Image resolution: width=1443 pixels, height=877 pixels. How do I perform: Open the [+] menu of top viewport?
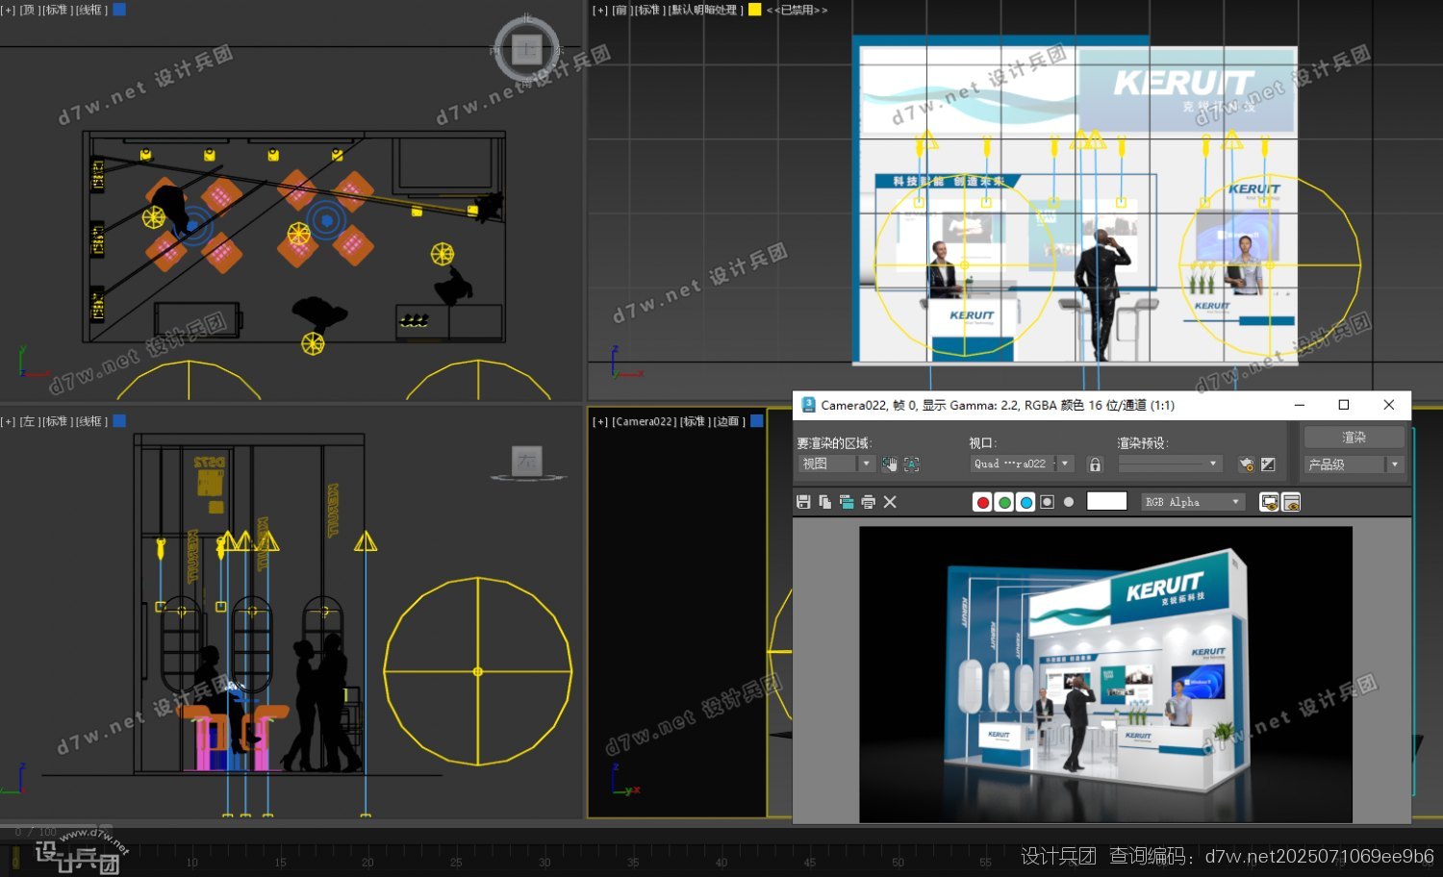8,10
